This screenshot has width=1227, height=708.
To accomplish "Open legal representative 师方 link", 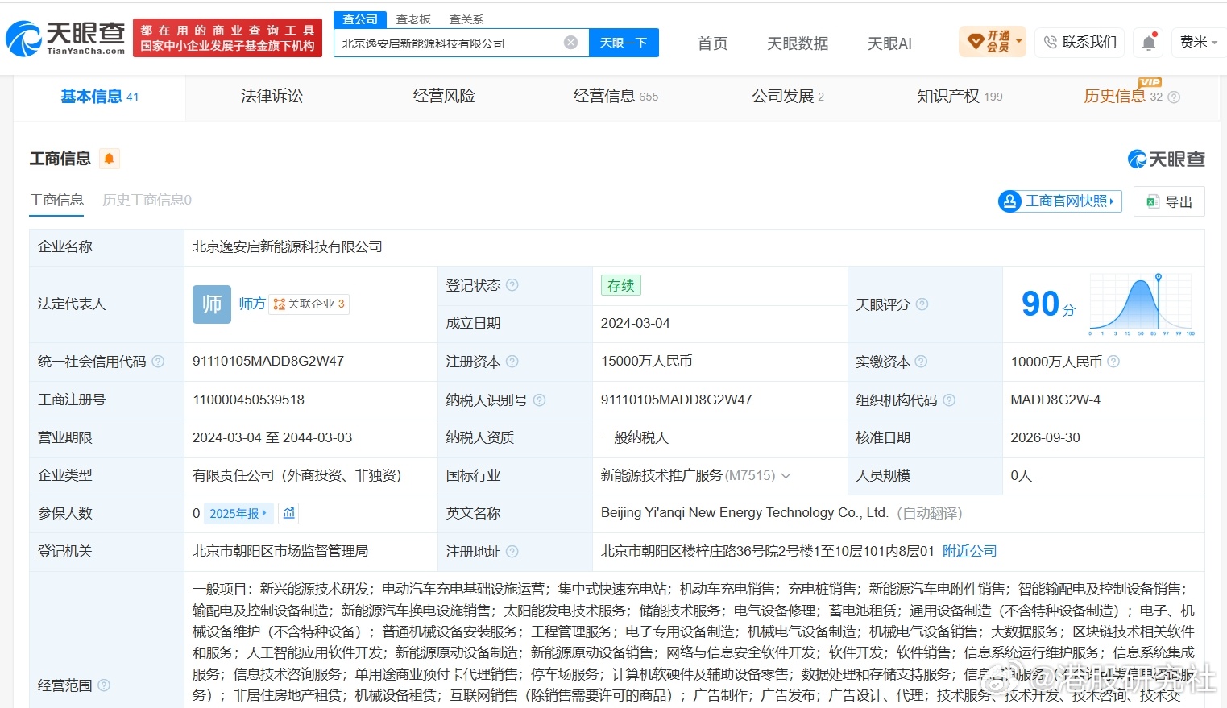I will tap(252, 304).
